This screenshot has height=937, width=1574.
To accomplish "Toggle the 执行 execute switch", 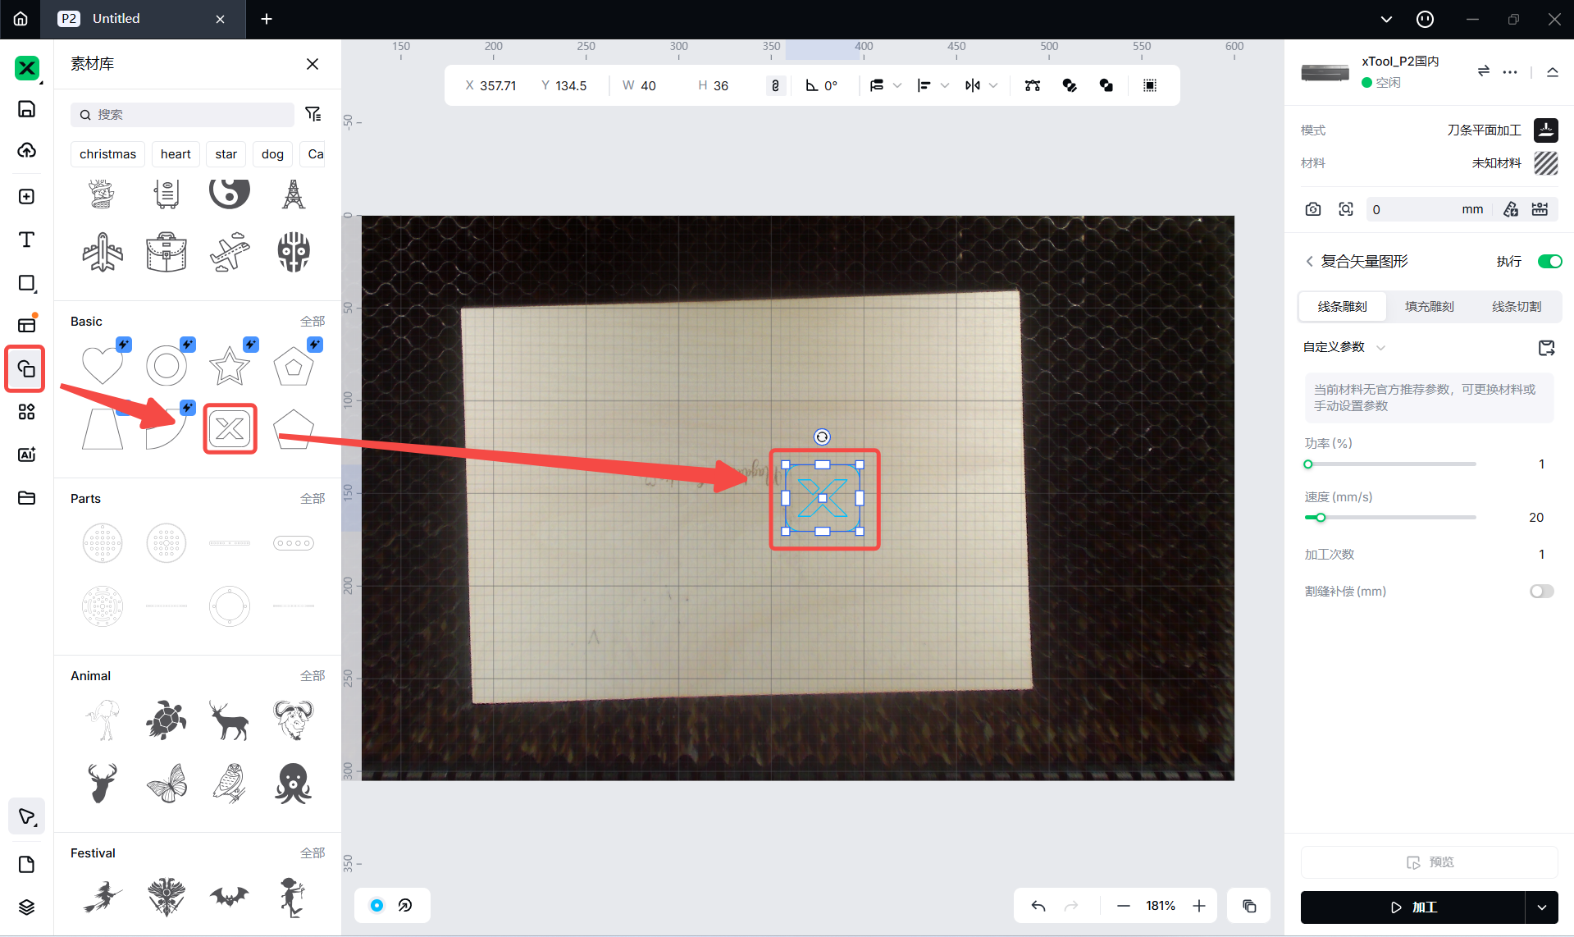I will [x=1549, y=262].
